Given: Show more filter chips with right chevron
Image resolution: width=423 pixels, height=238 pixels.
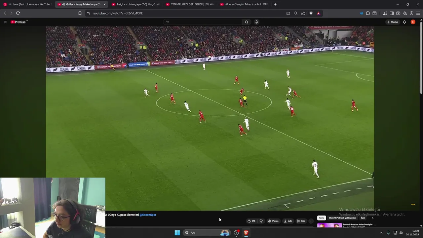Looking at the screenshot, I should tap(373, 218).
